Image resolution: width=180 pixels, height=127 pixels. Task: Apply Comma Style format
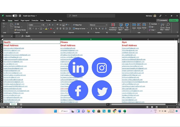(99, 29)
